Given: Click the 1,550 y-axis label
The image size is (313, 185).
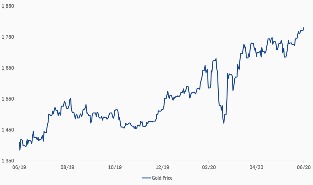Looking at the screenshot, I should click(8, 99).
